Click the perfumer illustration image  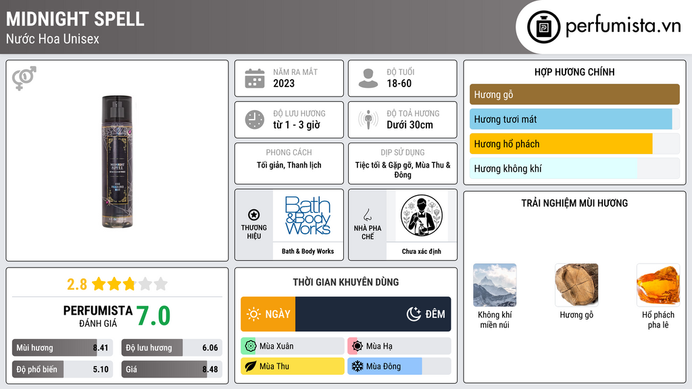(422, 215)
